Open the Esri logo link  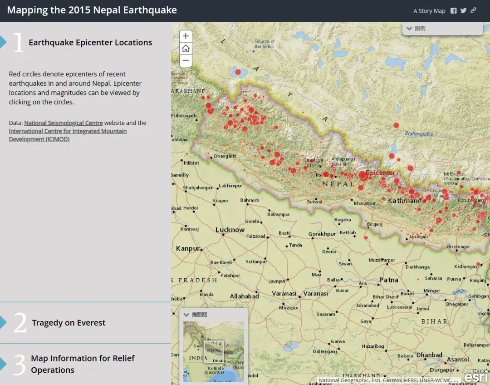point(476,376)
